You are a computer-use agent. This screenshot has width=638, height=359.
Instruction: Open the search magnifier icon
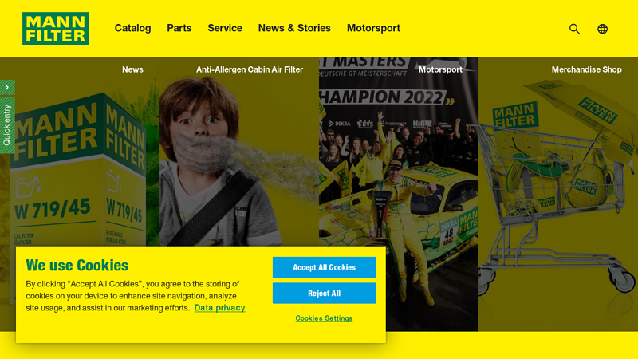[574, 29]
